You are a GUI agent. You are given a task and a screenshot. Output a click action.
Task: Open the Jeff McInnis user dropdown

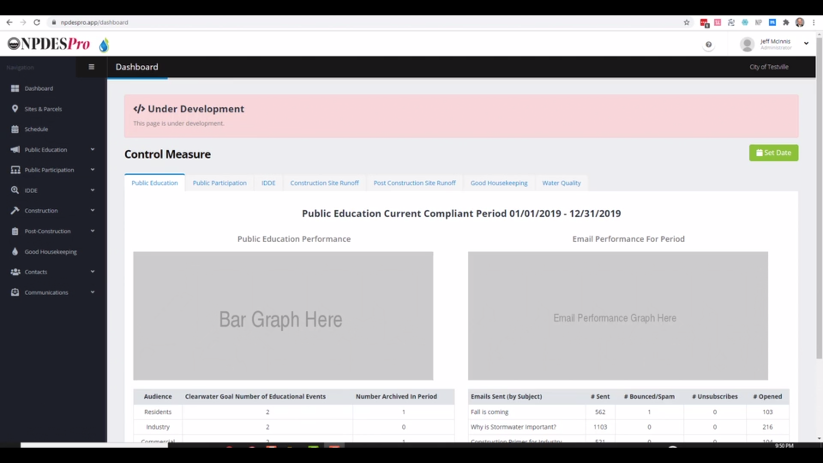point(806,43)
